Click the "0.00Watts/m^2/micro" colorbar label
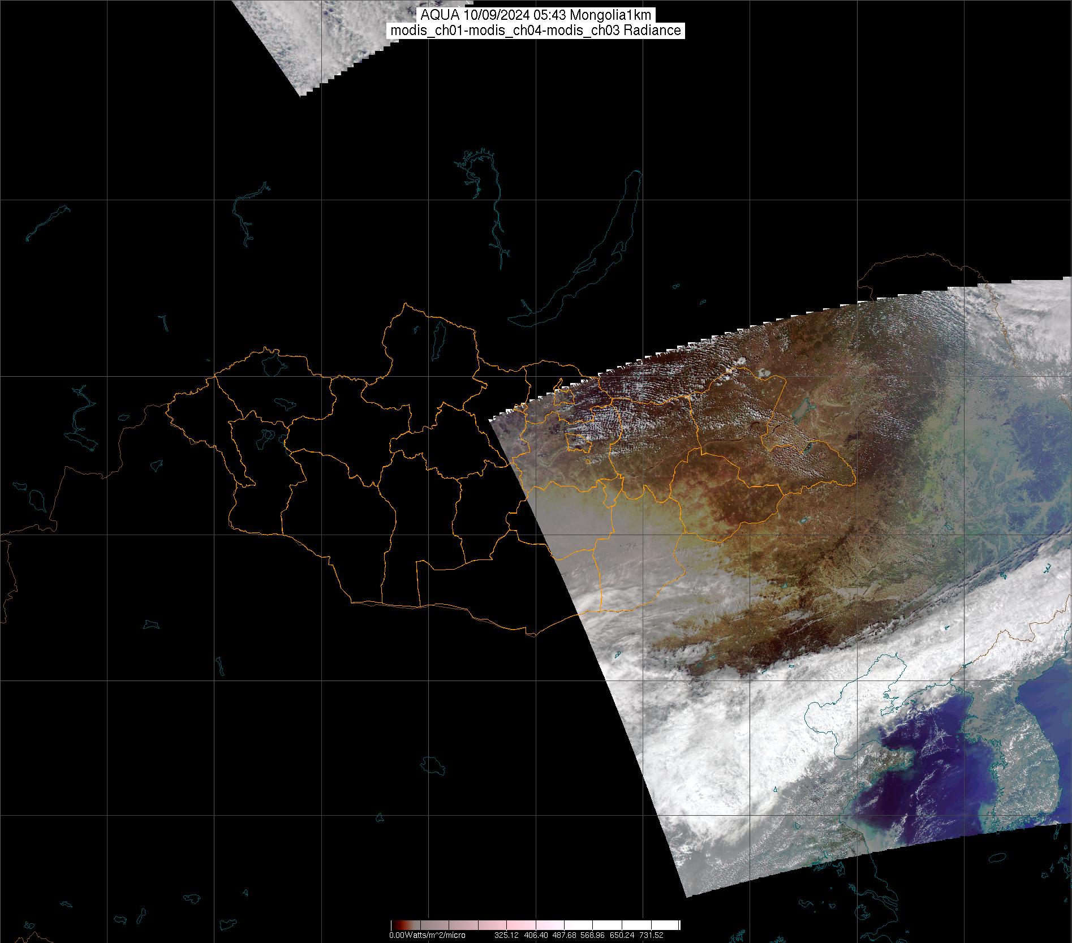 coord(427,936)
